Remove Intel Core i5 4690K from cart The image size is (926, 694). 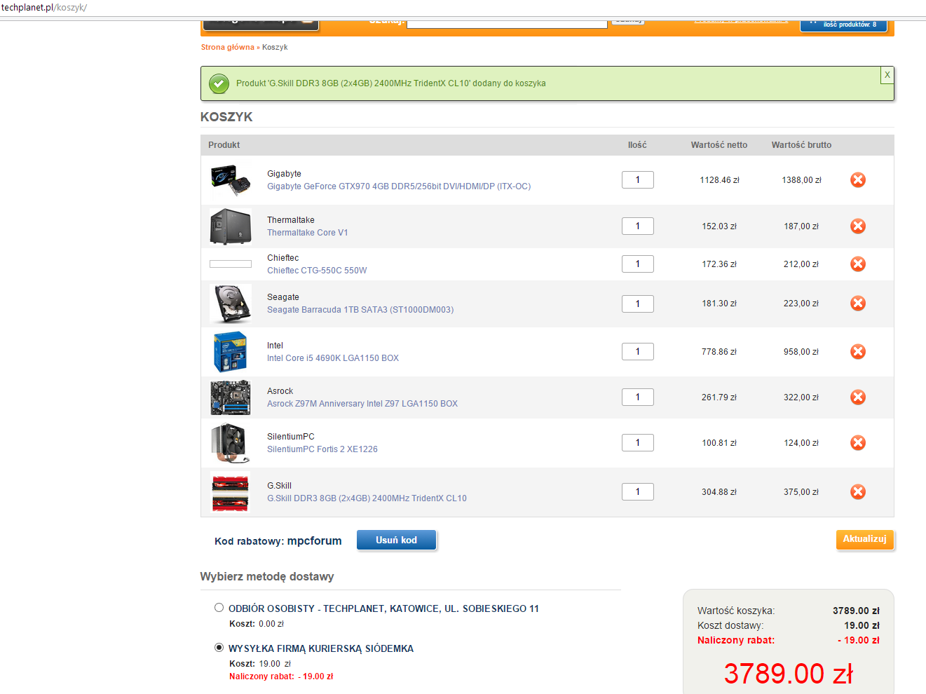pos(858,352)
